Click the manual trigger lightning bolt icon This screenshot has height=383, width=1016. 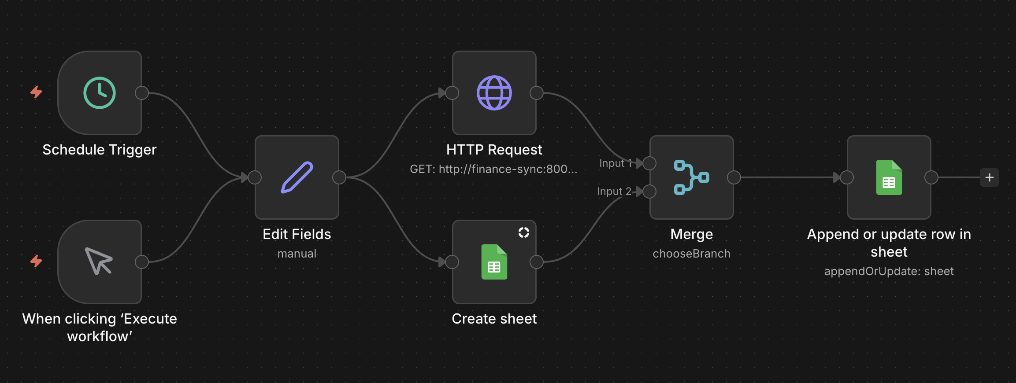click(x=36, y=261)
